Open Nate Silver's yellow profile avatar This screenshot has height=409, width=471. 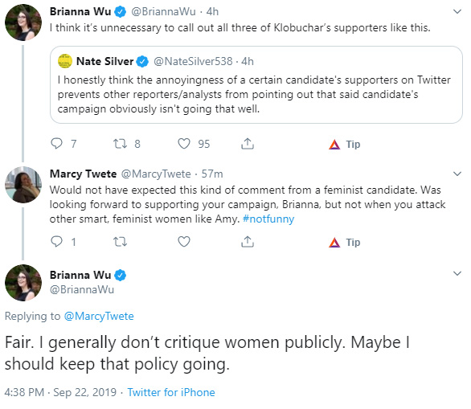click(65, 61)
